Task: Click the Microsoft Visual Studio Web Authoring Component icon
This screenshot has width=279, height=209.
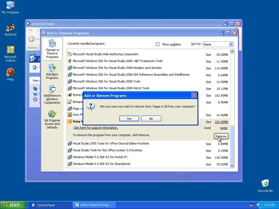Action: [69, 54]
